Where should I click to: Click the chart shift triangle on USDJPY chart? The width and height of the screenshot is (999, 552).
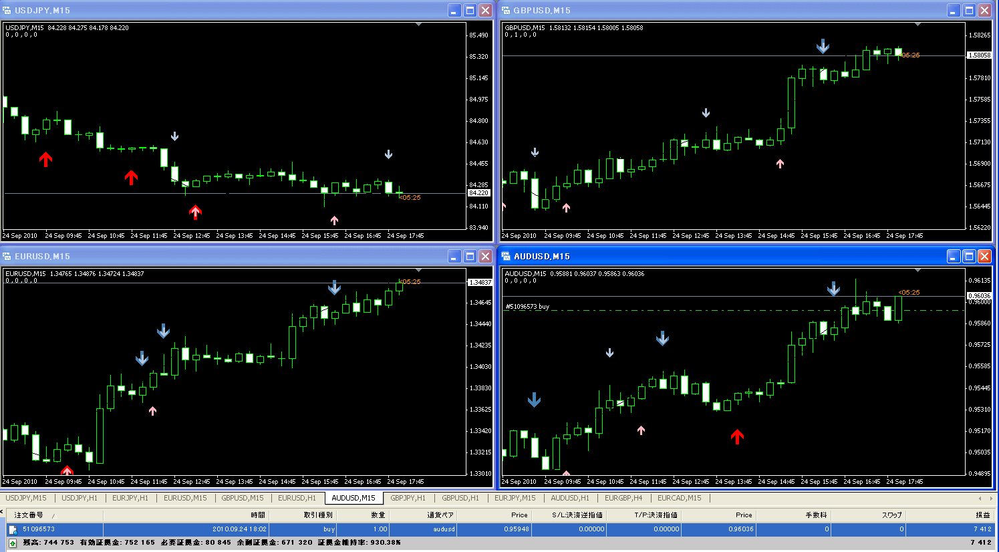coord(418,24)
